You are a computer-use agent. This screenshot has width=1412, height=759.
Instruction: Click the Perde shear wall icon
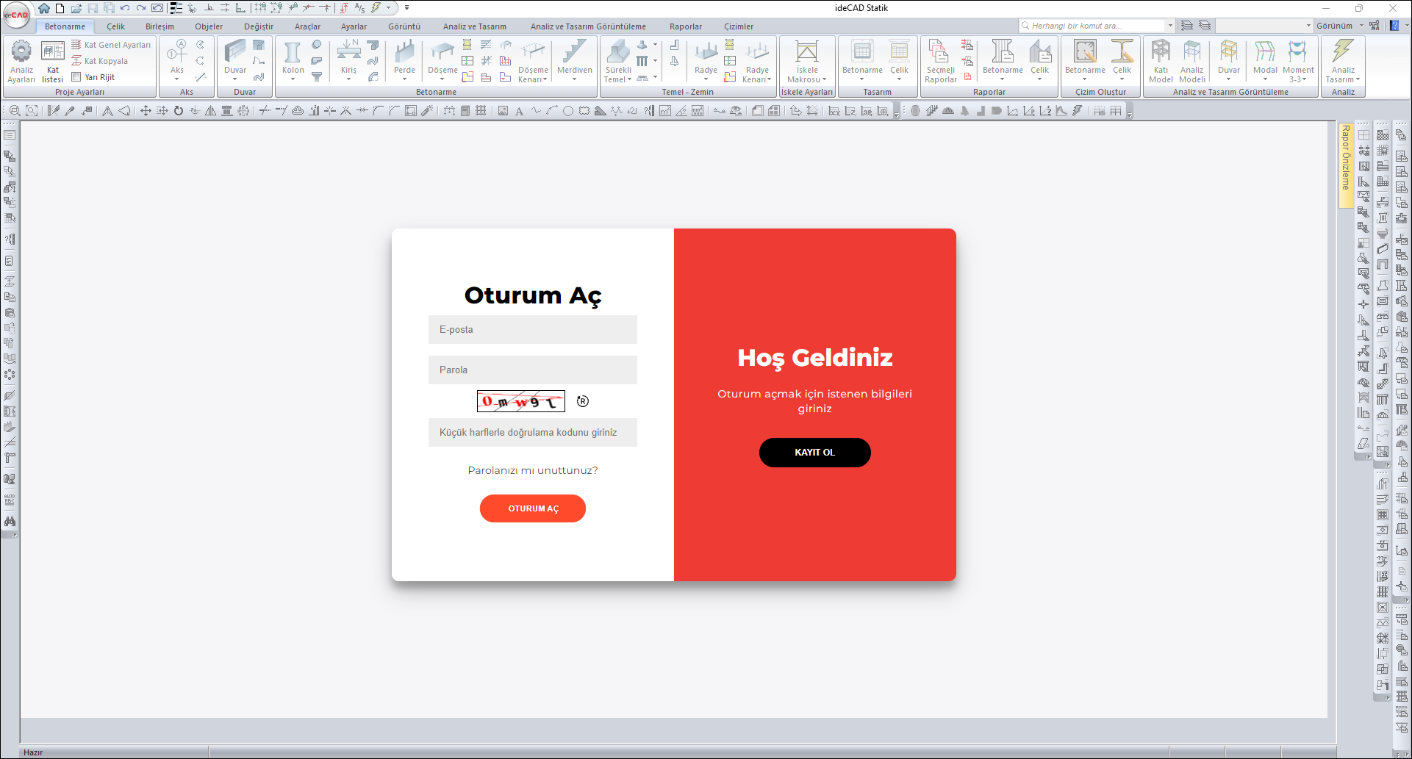[x=404, y=53]
